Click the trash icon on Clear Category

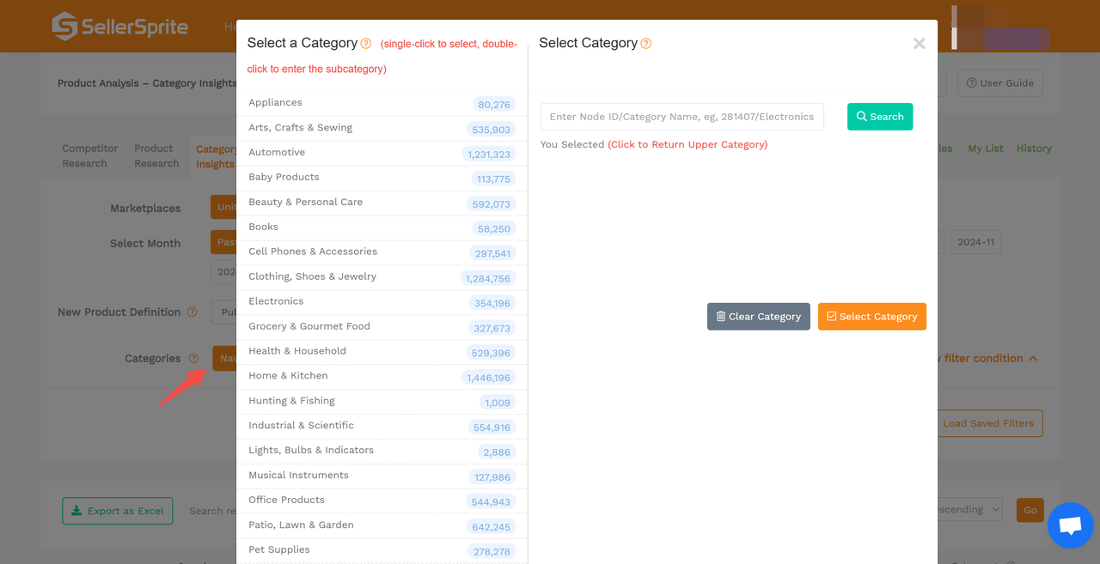point(723,316)
